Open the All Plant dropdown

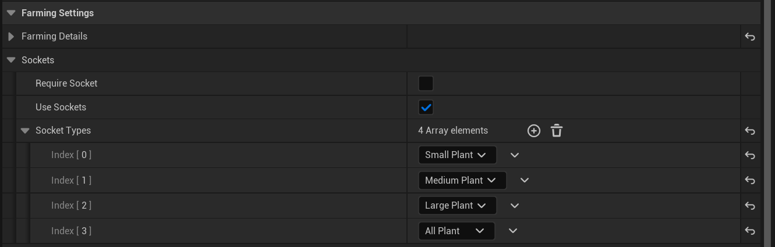[x=456, y=231]
